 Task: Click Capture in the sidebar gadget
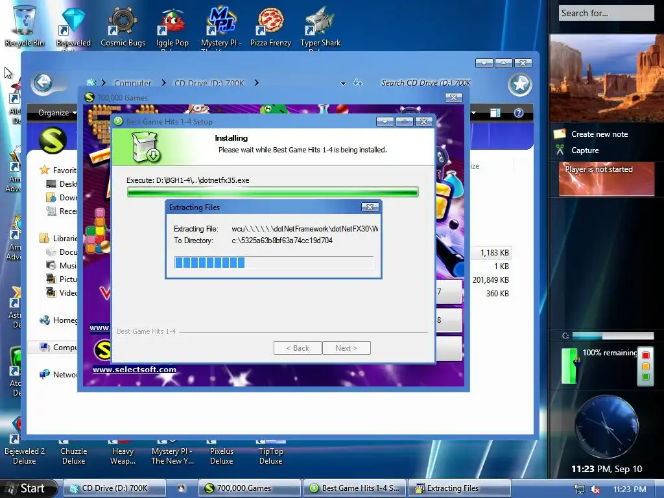584,150
